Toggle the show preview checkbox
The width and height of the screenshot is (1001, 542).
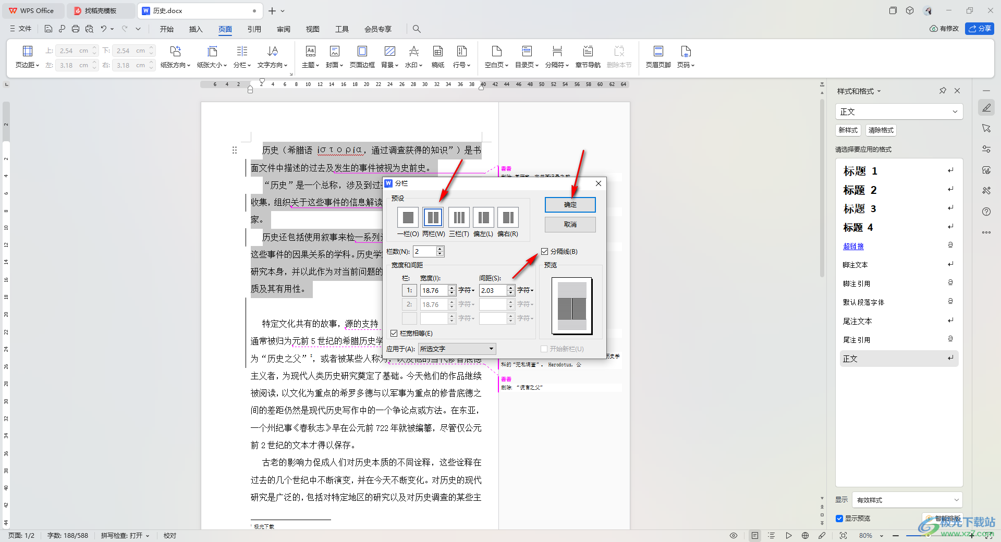tap(839, 518)
